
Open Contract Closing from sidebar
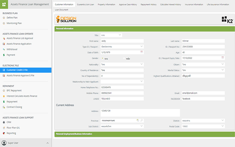pos(14,107)
